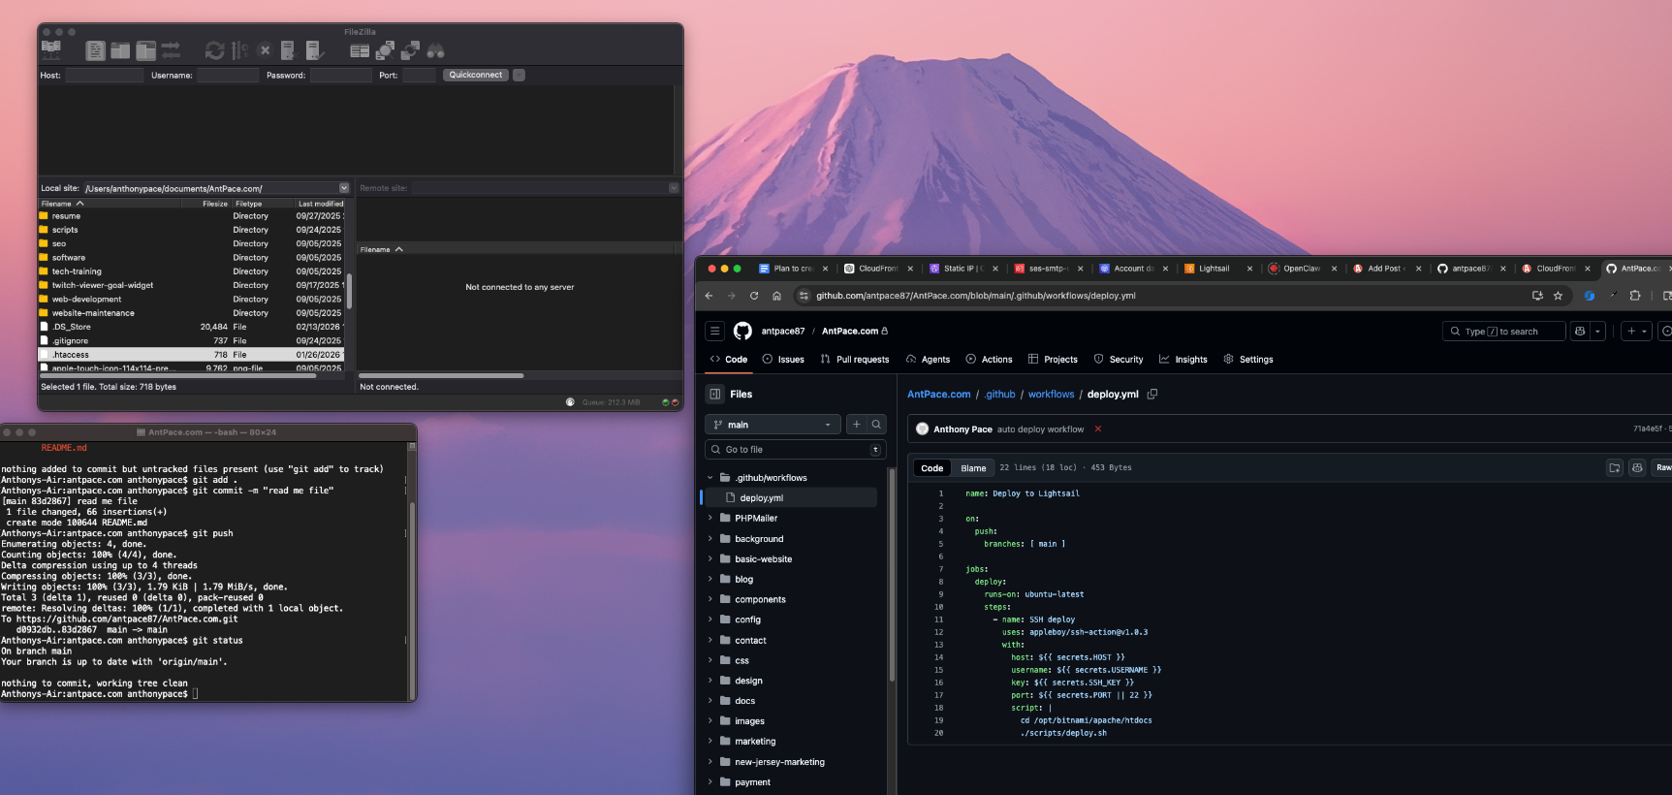Open the Settings repository tab
This screenshot has width=1672, height=795.
tap(1248, 360)
